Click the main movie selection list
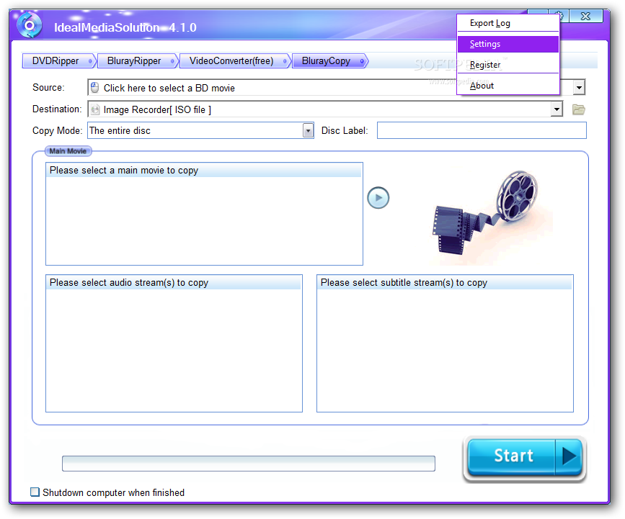Image resolution: width=625 pixels, height=519 pixels. click(204, 214)
